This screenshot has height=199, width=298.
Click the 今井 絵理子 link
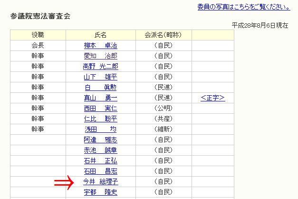tap(100, 182)
